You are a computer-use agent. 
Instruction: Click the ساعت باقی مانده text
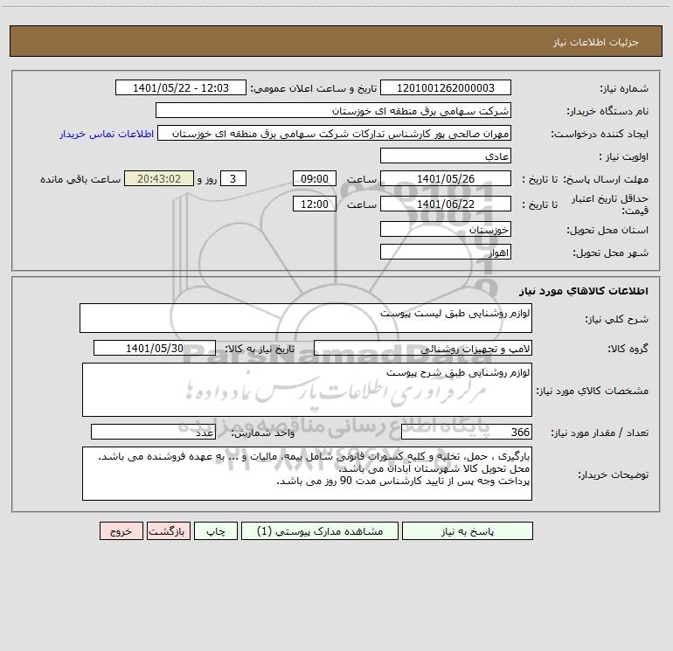(x=80, y=179)
